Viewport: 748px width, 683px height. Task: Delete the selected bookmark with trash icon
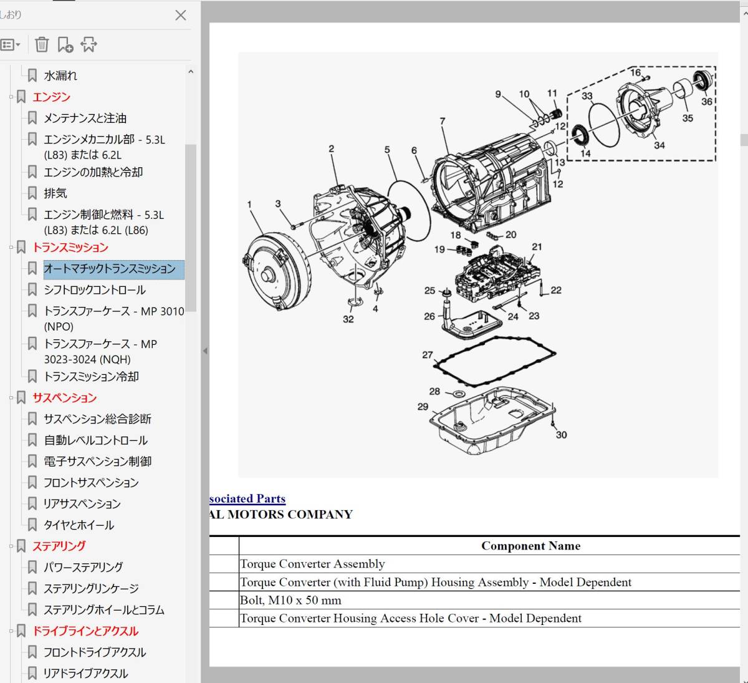[42, 45]
